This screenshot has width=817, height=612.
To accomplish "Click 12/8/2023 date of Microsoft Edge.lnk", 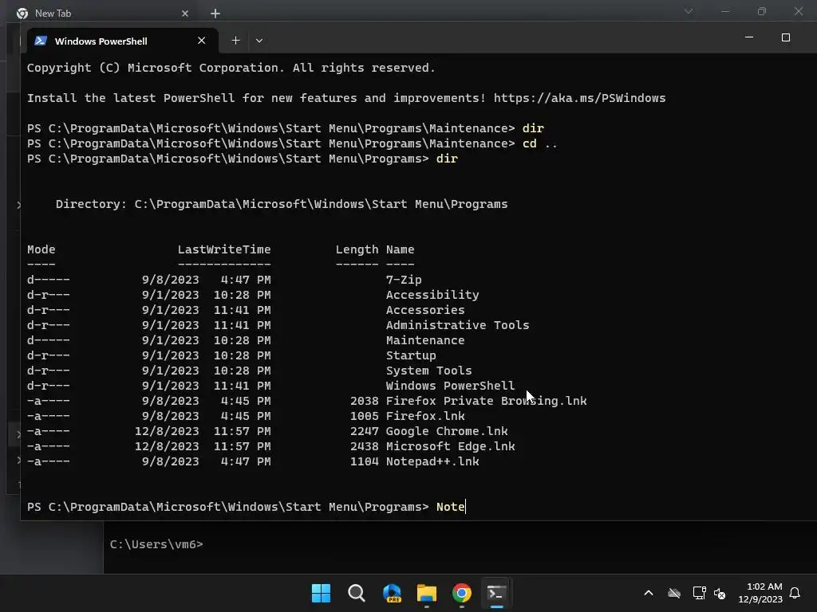I will pos(167,446).
